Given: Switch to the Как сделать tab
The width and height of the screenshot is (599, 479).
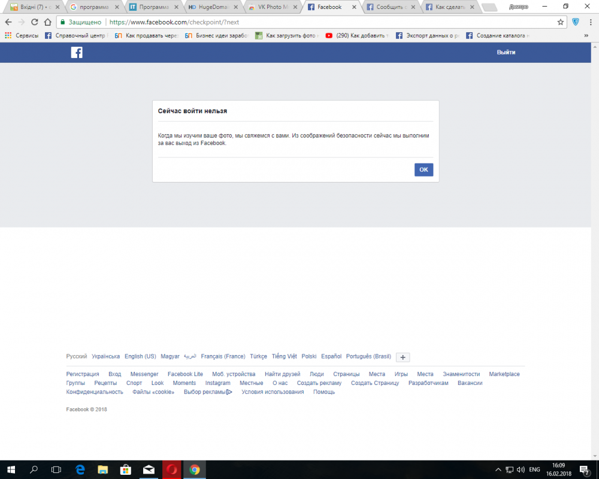Looking at the screenshot, I should (x=450, y=7).
